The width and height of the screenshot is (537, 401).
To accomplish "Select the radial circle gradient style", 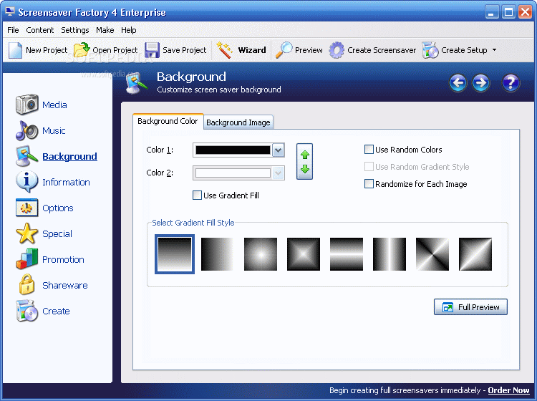I will pos(261,254).
